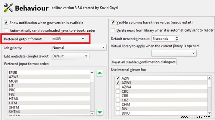
Task: Check CBZ in internal viewer list
Action: click(117, 100)
